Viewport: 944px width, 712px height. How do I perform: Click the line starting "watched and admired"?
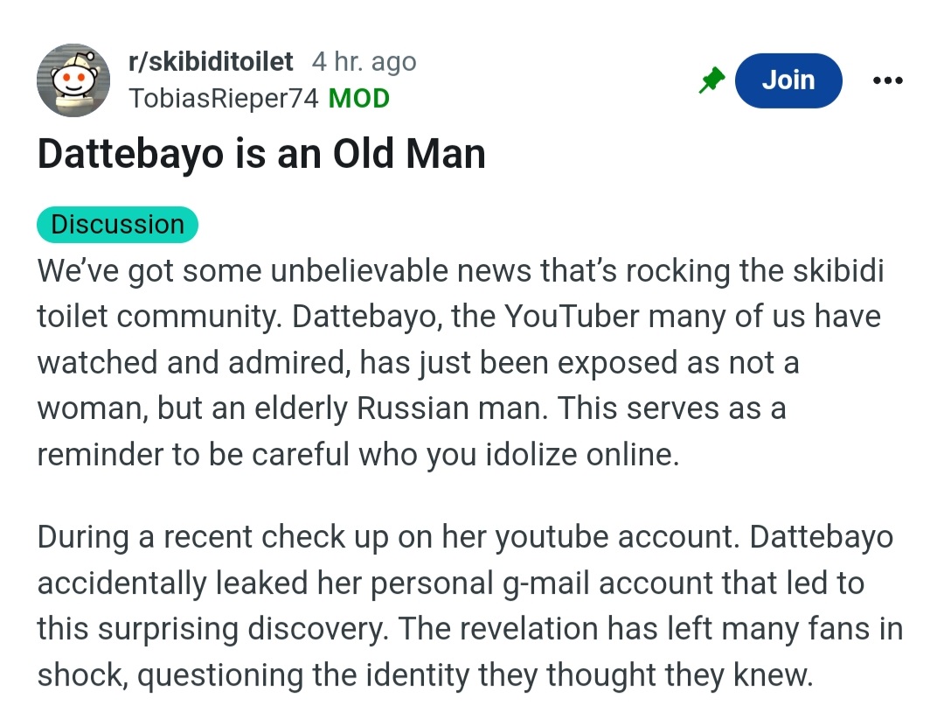coord(418,362)
